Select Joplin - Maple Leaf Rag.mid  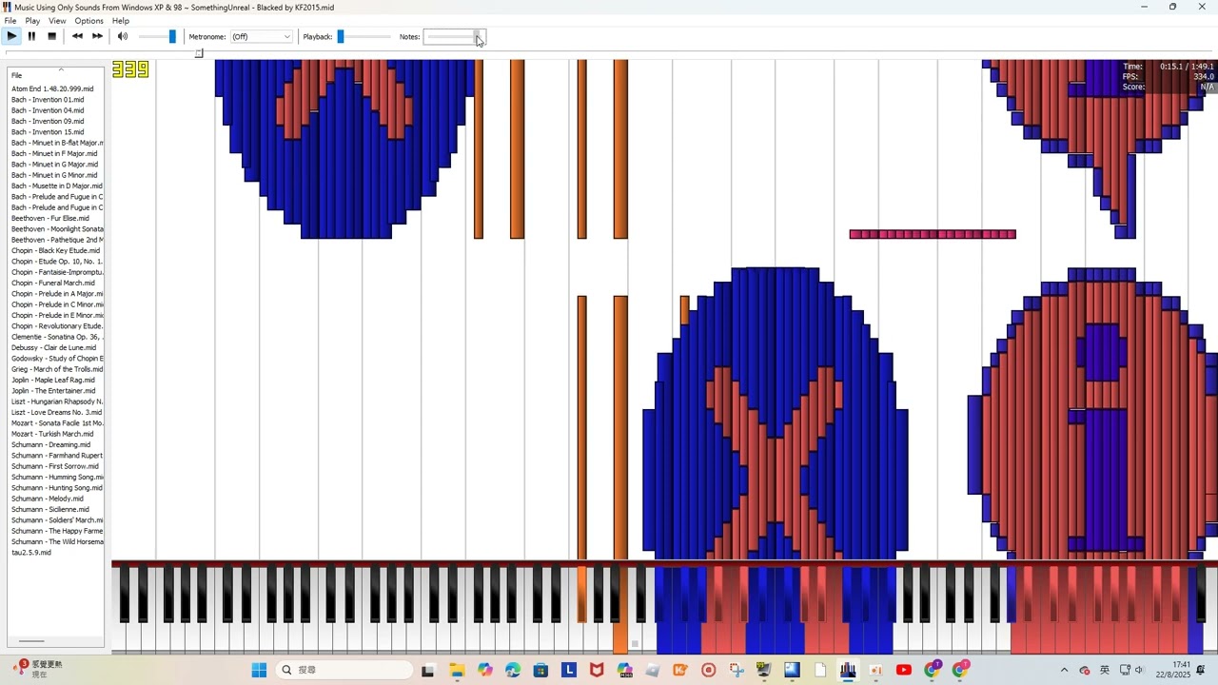(x=53, y=380)
